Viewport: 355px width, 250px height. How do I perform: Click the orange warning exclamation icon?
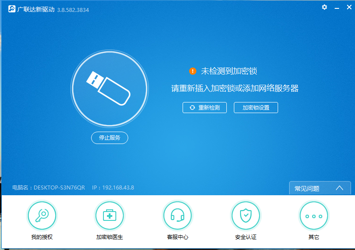(x=193, y=71)
